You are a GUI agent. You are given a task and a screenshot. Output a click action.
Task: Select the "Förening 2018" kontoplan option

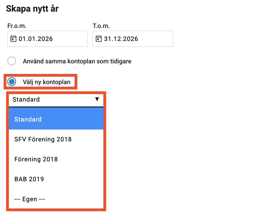click(36, 159)
